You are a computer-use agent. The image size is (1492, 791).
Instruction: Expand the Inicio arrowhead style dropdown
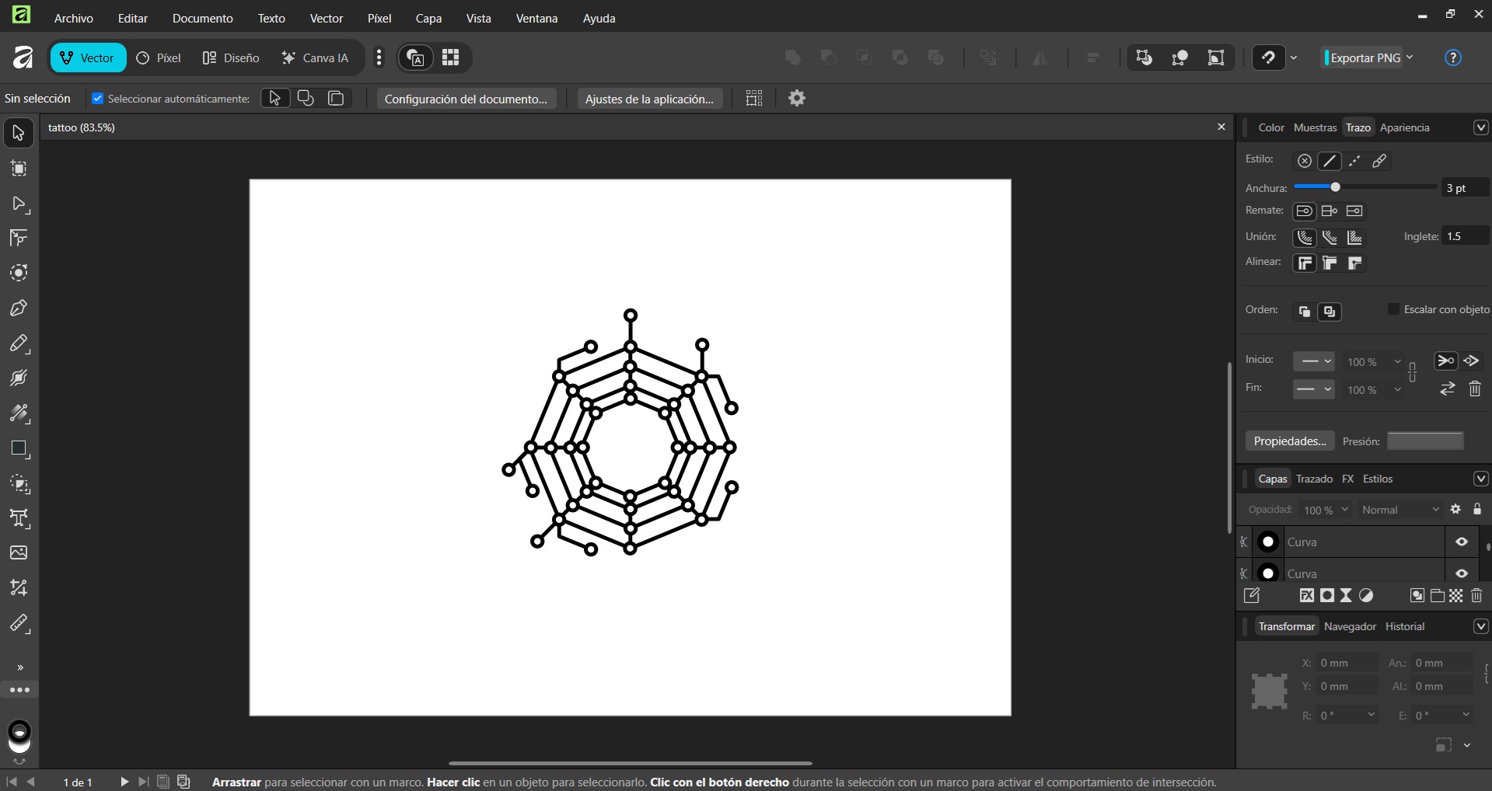click(1315, 361)
